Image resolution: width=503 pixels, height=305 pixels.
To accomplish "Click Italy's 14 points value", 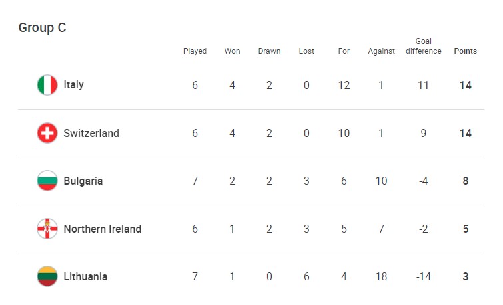I will click(x=465, y=85).
